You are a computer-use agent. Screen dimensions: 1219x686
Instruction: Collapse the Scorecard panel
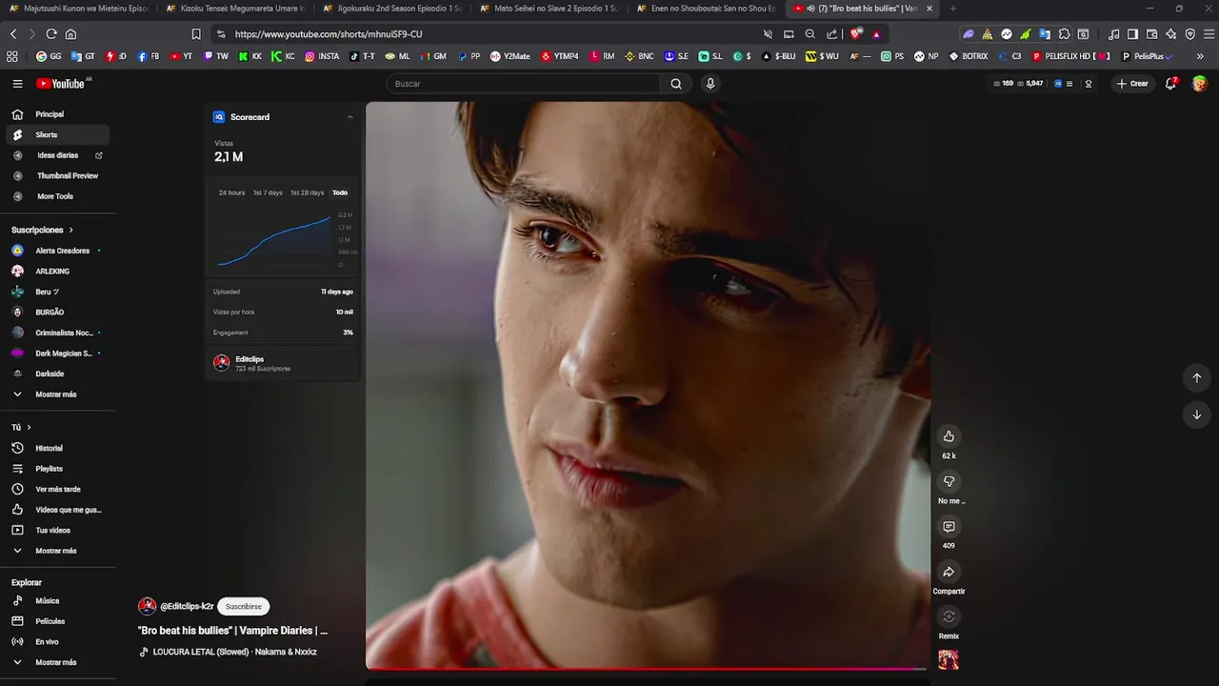350,117
